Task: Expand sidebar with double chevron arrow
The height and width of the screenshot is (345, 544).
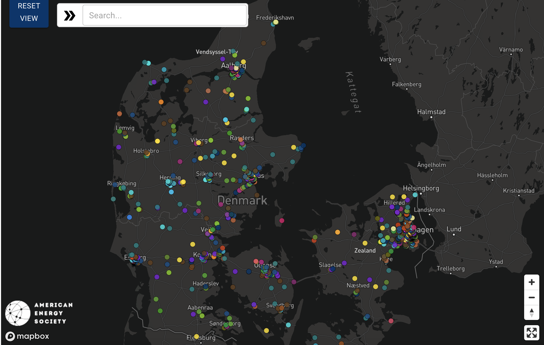Action: pos(70,16)
